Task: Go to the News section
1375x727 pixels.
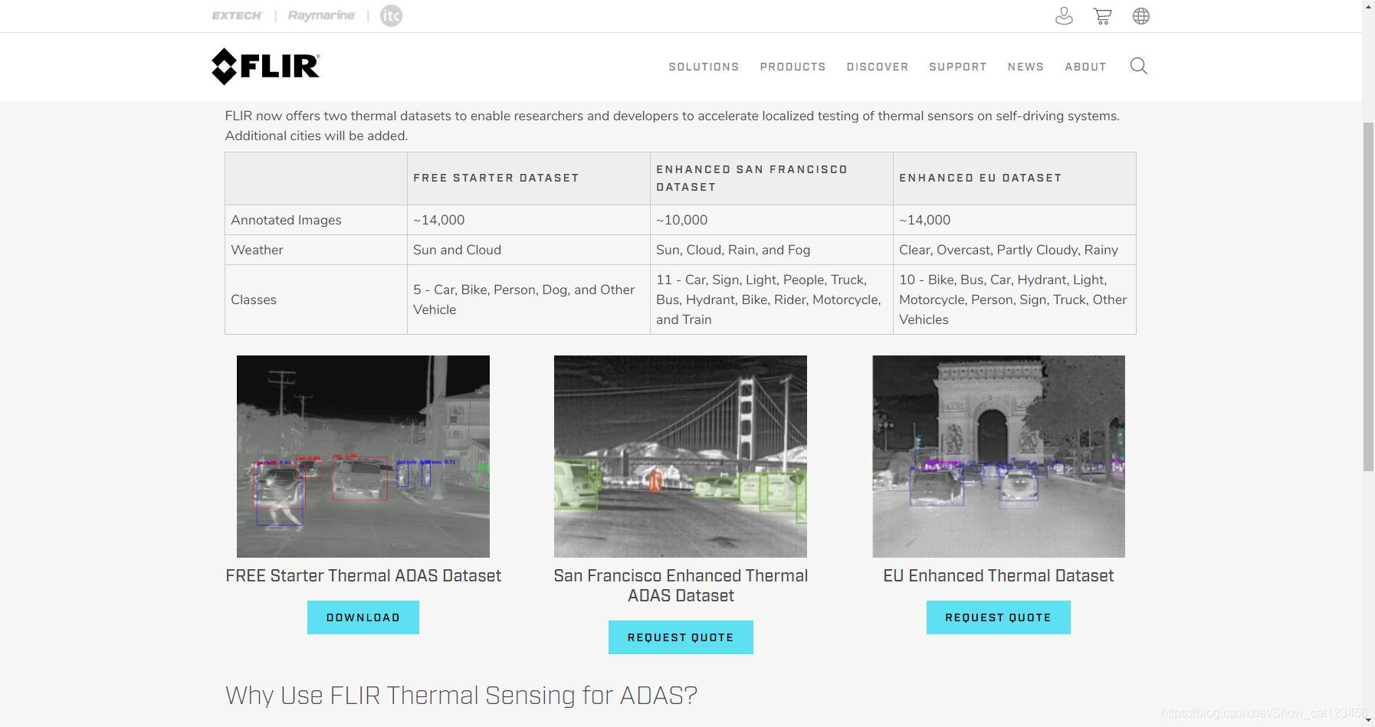Action: pyautogui.click(x=1026, y=67)
